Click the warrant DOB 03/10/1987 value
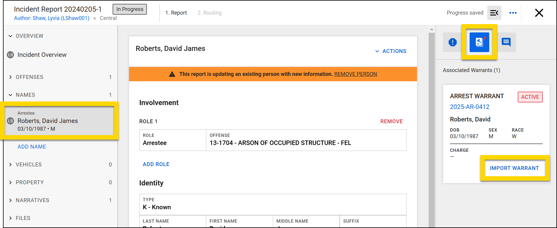 (x=464, y=136)
